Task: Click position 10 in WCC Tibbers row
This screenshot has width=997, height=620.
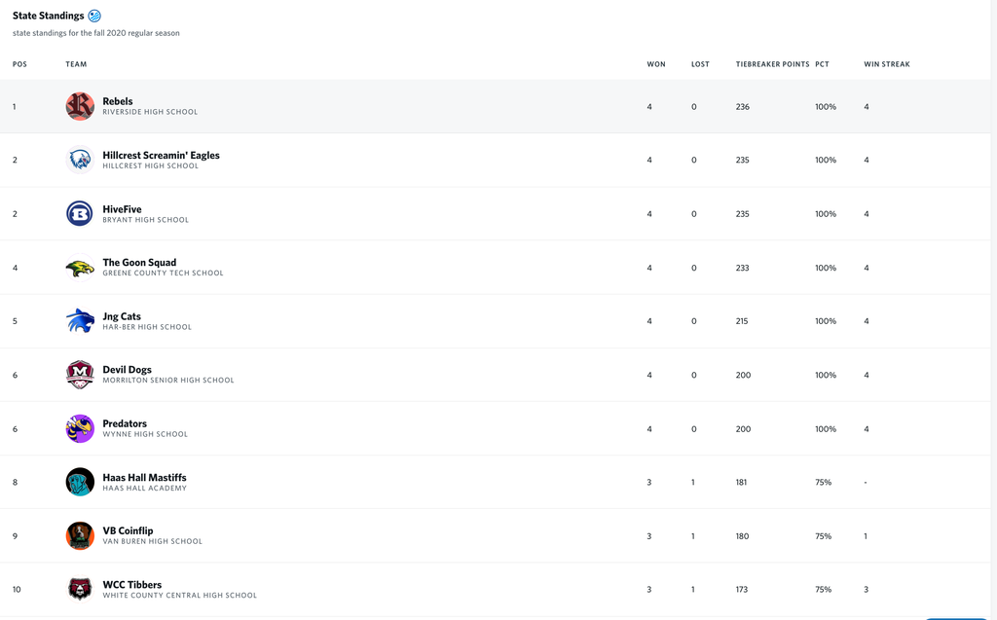Action: [17, 590]
